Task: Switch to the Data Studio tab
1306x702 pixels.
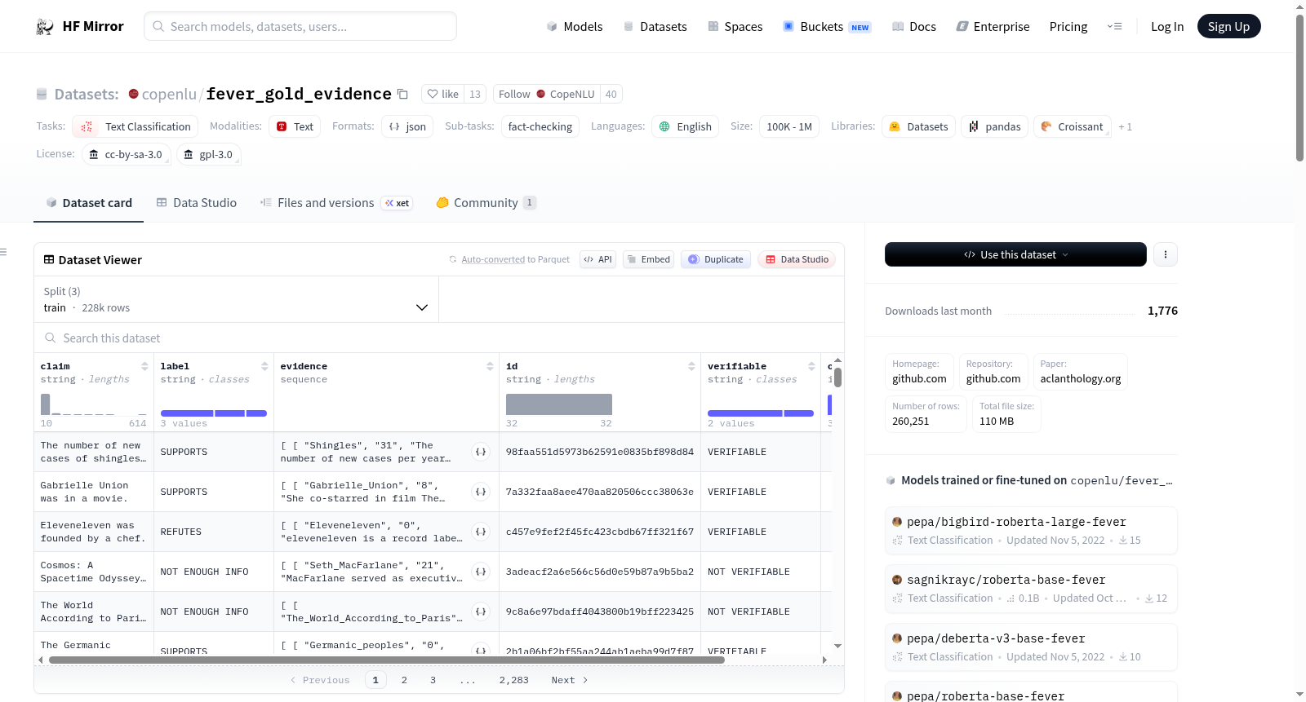Action: 197,203
